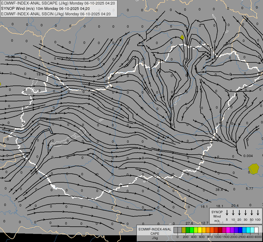Viewport: 263px width, 242px height.
Task: Select the olive swatch in CAPE legend
Action: point(184,230)
